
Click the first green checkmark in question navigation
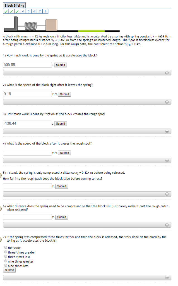6,11
